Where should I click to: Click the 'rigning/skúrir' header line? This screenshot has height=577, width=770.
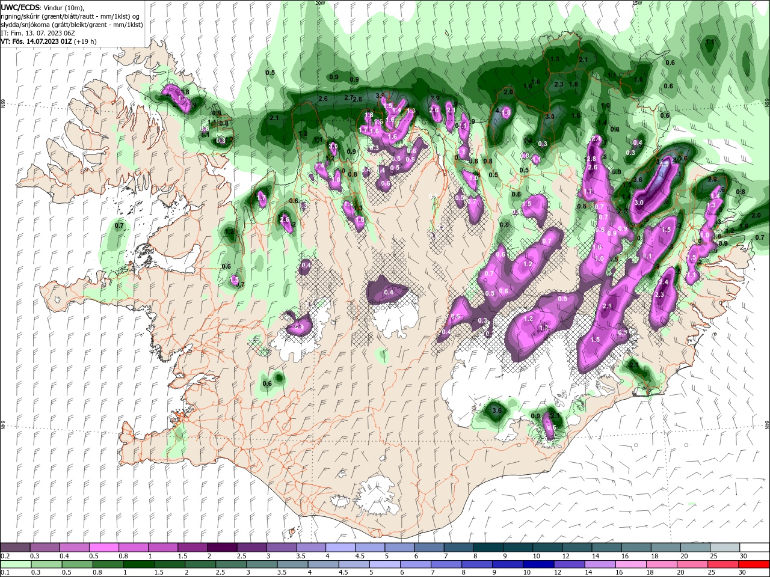tap(70, 16)
